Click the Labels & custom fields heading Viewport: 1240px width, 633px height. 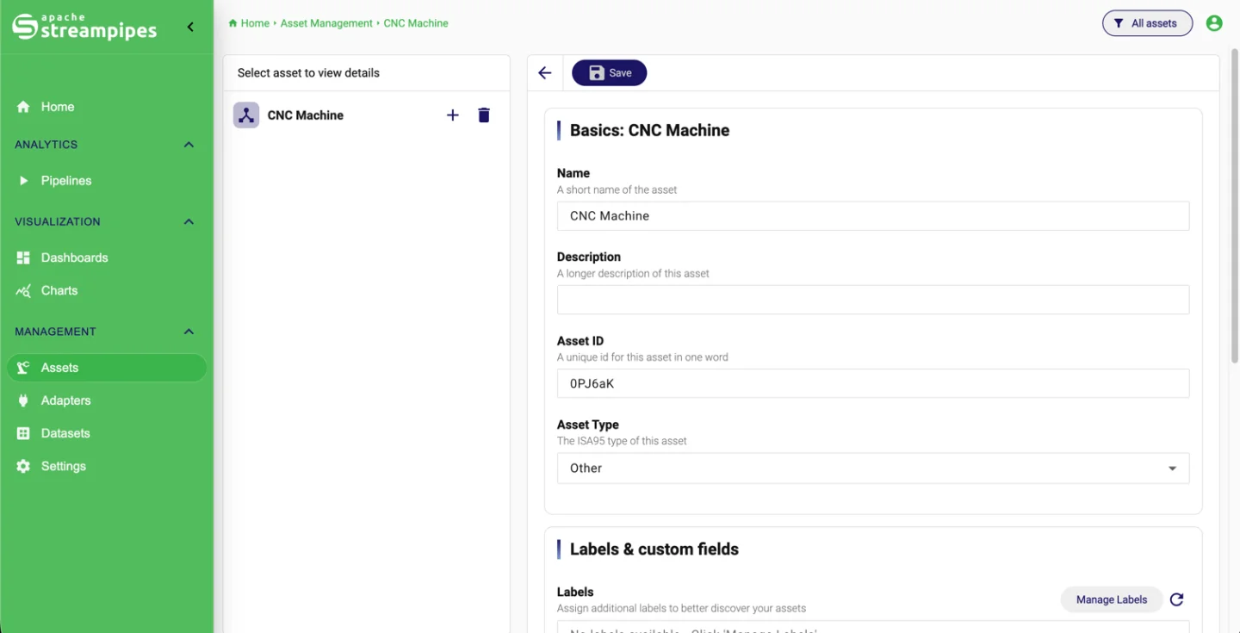[654, 549]
